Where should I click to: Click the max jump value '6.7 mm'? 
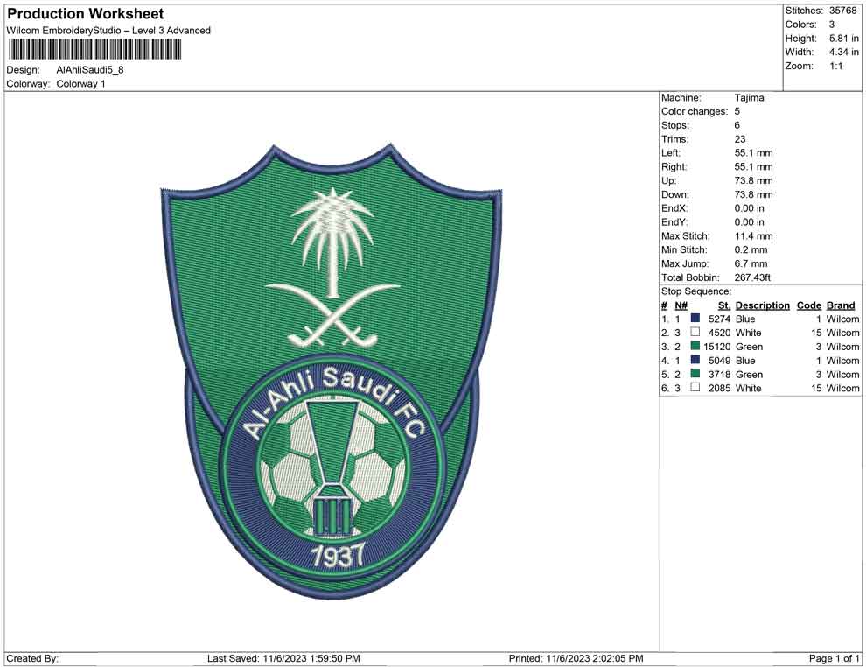[x=751, y=263]
